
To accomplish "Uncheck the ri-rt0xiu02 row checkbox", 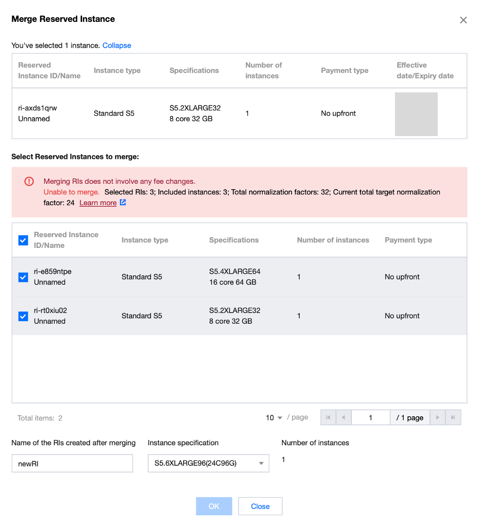I will 23,316.
